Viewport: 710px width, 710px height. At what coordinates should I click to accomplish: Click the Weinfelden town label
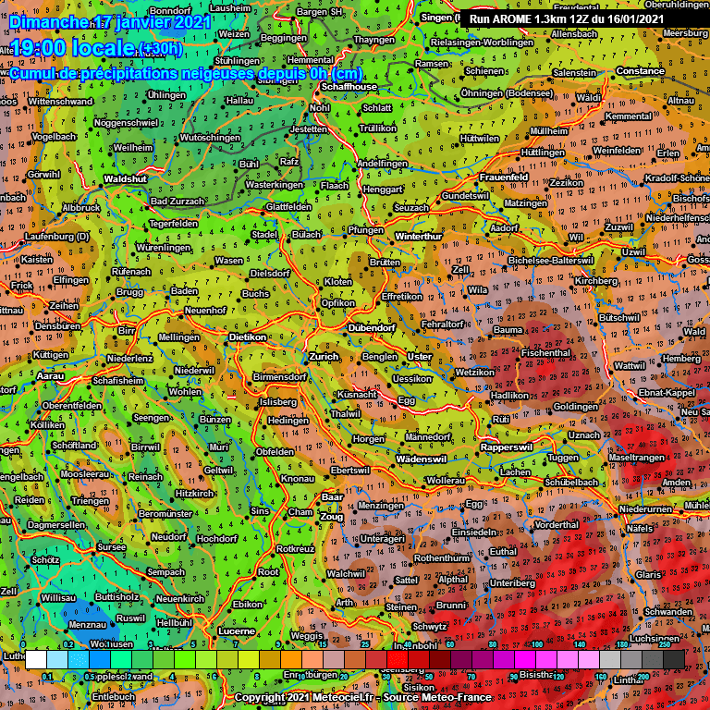[618, 151]
